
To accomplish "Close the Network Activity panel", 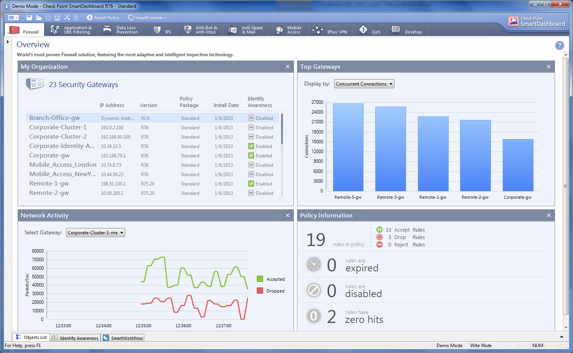I will click(x=288, y=216).
